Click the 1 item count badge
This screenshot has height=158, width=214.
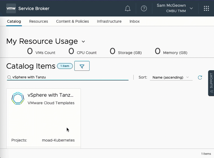[x=65, y=66]
